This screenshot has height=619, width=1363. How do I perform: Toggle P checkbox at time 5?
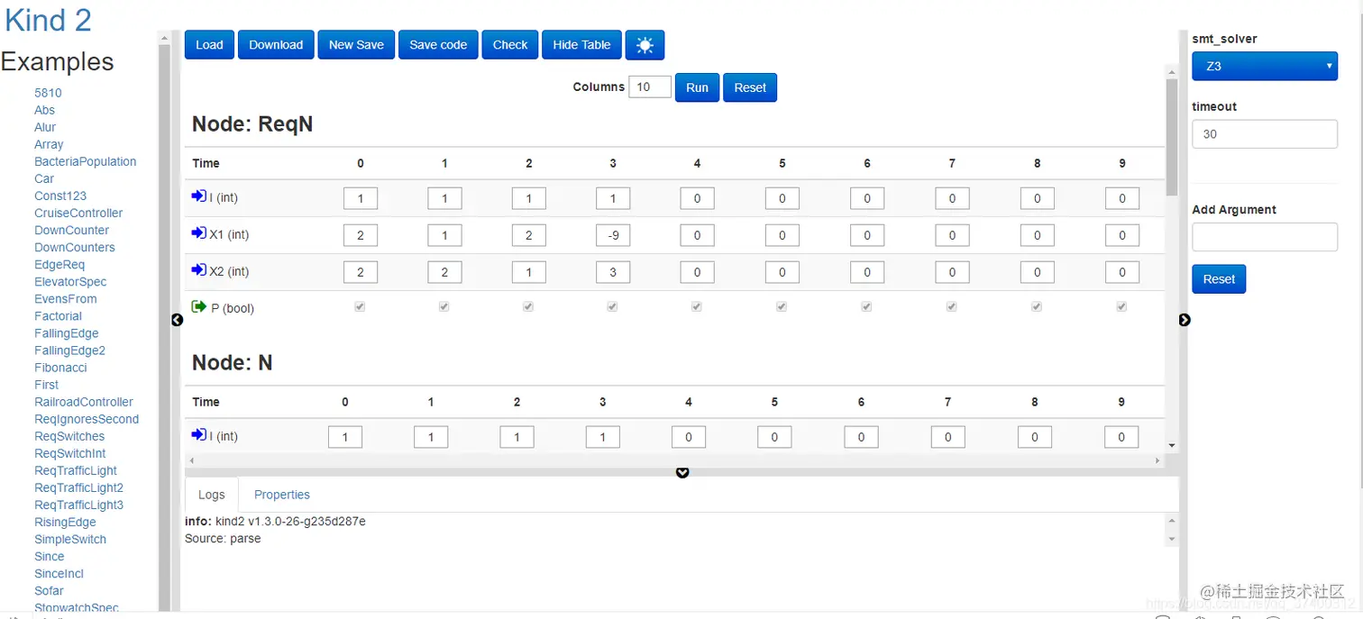(782, 307)
